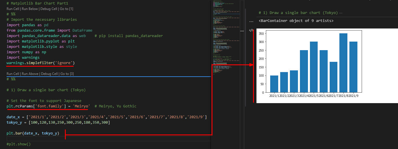Click the warnings.simplefilter('ignore') line
Viewport: 398px width, 149px height.
41,63
